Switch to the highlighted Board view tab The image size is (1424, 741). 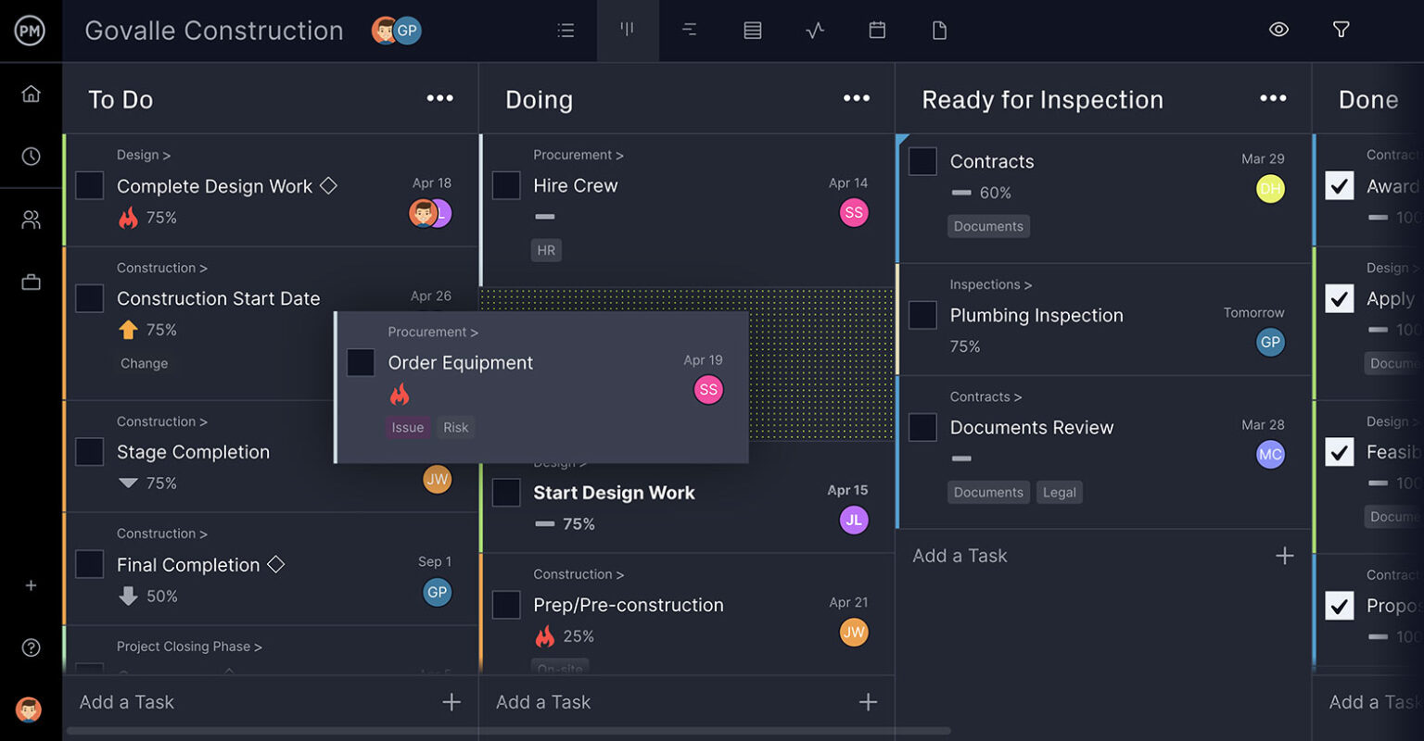[628, 30]
